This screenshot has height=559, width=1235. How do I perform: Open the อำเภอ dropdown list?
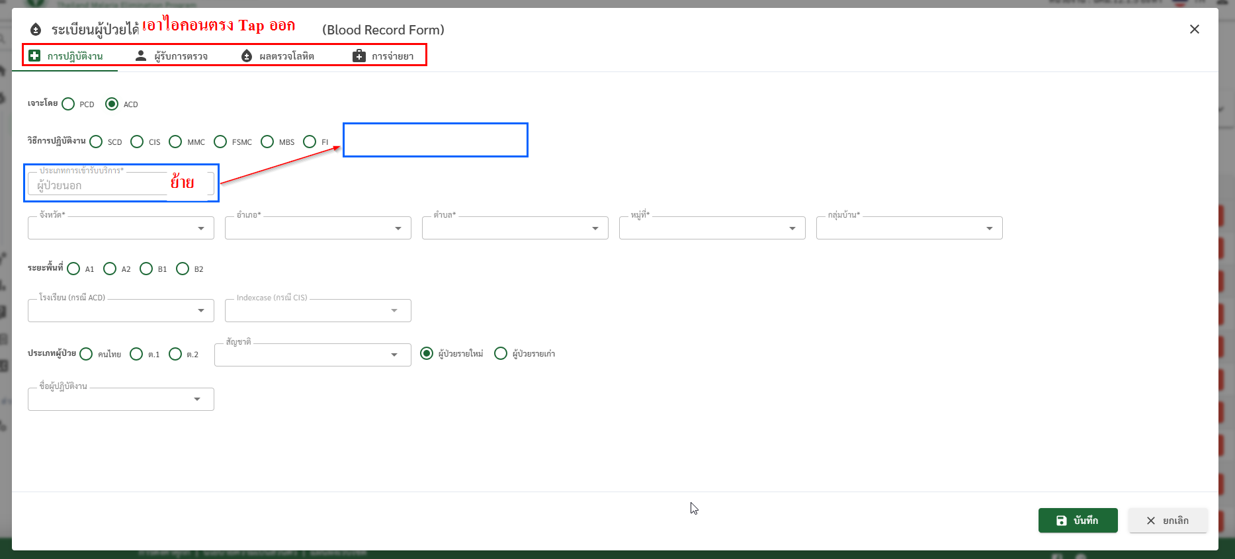318,228
